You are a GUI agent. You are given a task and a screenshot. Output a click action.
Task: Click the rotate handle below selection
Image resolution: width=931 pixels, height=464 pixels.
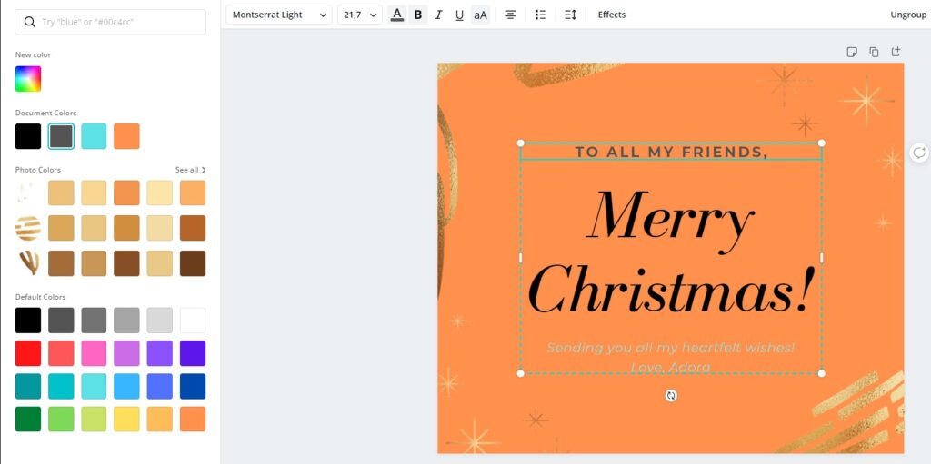[671, 396]
